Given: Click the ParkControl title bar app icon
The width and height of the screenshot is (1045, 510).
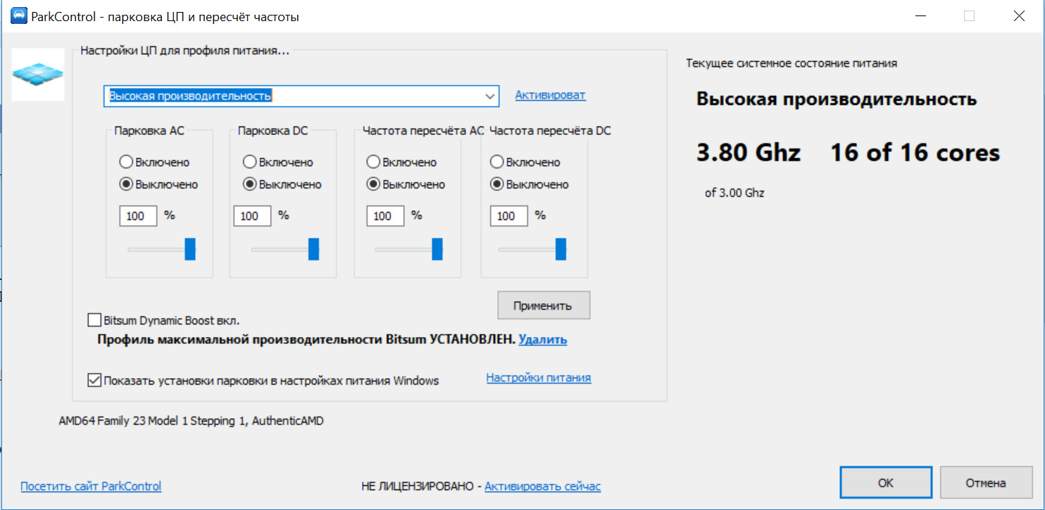Looking at the screenshot, I should (19, 16).
